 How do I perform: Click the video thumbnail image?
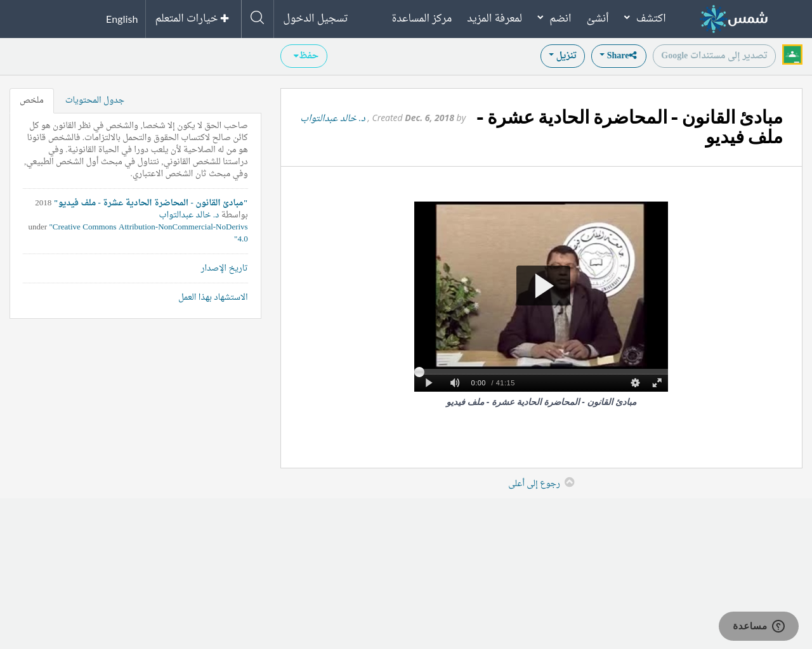click(541, 285)
